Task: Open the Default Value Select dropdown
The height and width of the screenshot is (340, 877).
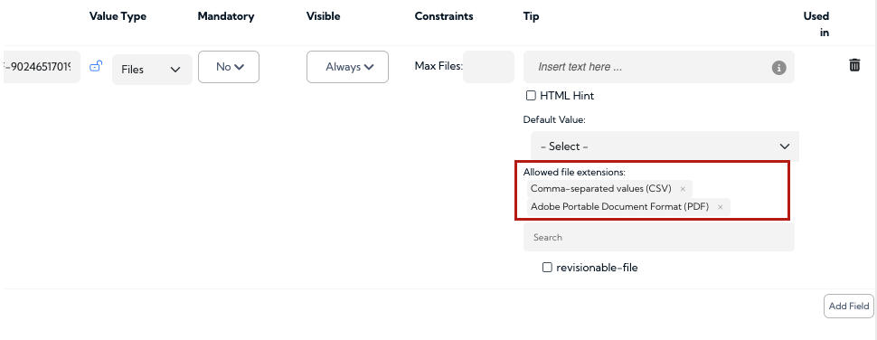Action: [x=665, y=146]
